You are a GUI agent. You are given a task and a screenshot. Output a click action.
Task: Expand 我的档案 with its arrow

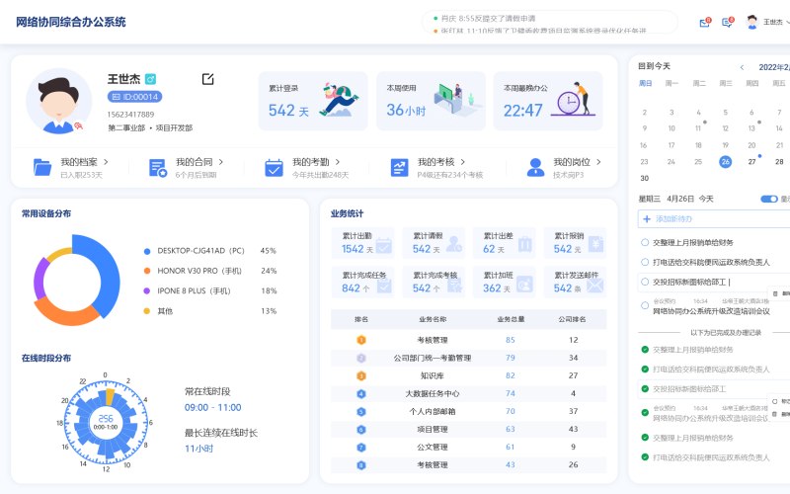pos(106,162)
